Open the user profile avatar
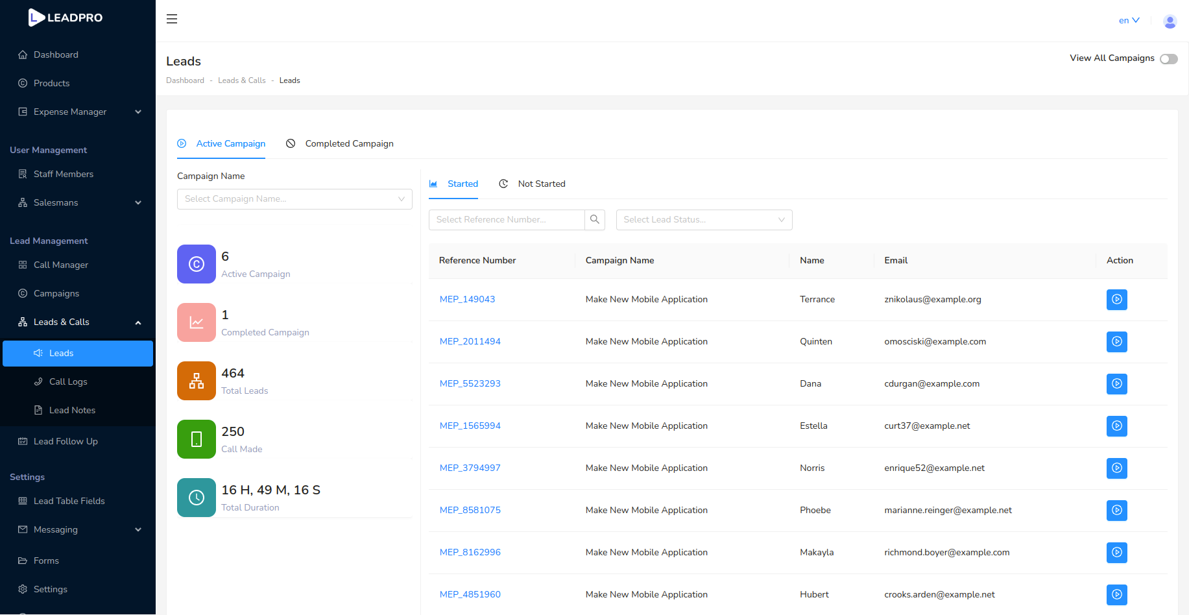The image size is (1189, 615). click(x=1170, y=21)
